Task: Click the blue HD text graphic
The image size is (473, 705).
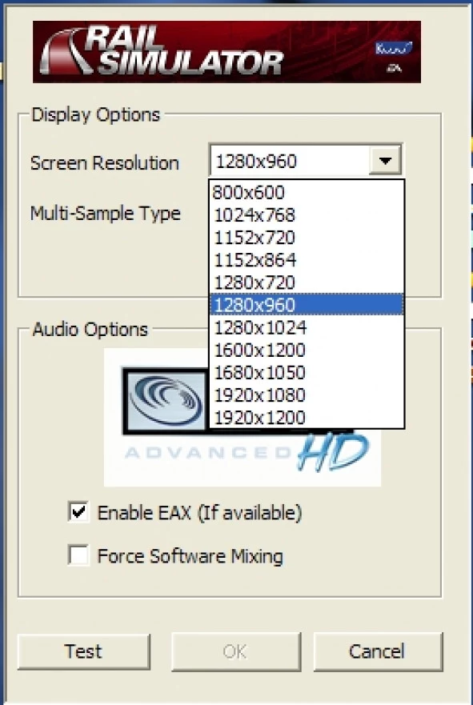Action: (x=333, y=452)
